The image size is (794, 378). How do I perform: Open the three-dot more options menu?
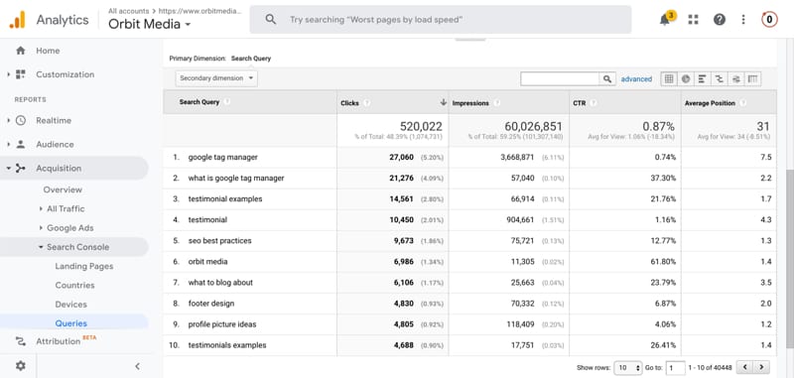743,20
